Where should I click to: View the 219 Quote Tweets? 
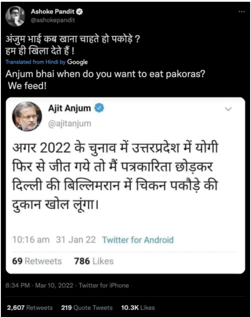tap(87, 308)
